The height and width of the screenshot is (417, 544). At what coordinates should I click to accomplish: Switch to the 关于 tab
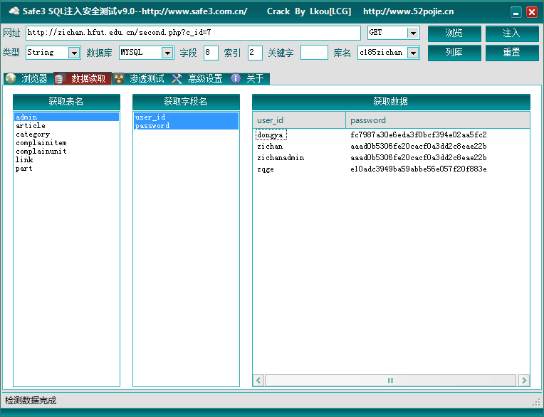[x=249, y=79]
